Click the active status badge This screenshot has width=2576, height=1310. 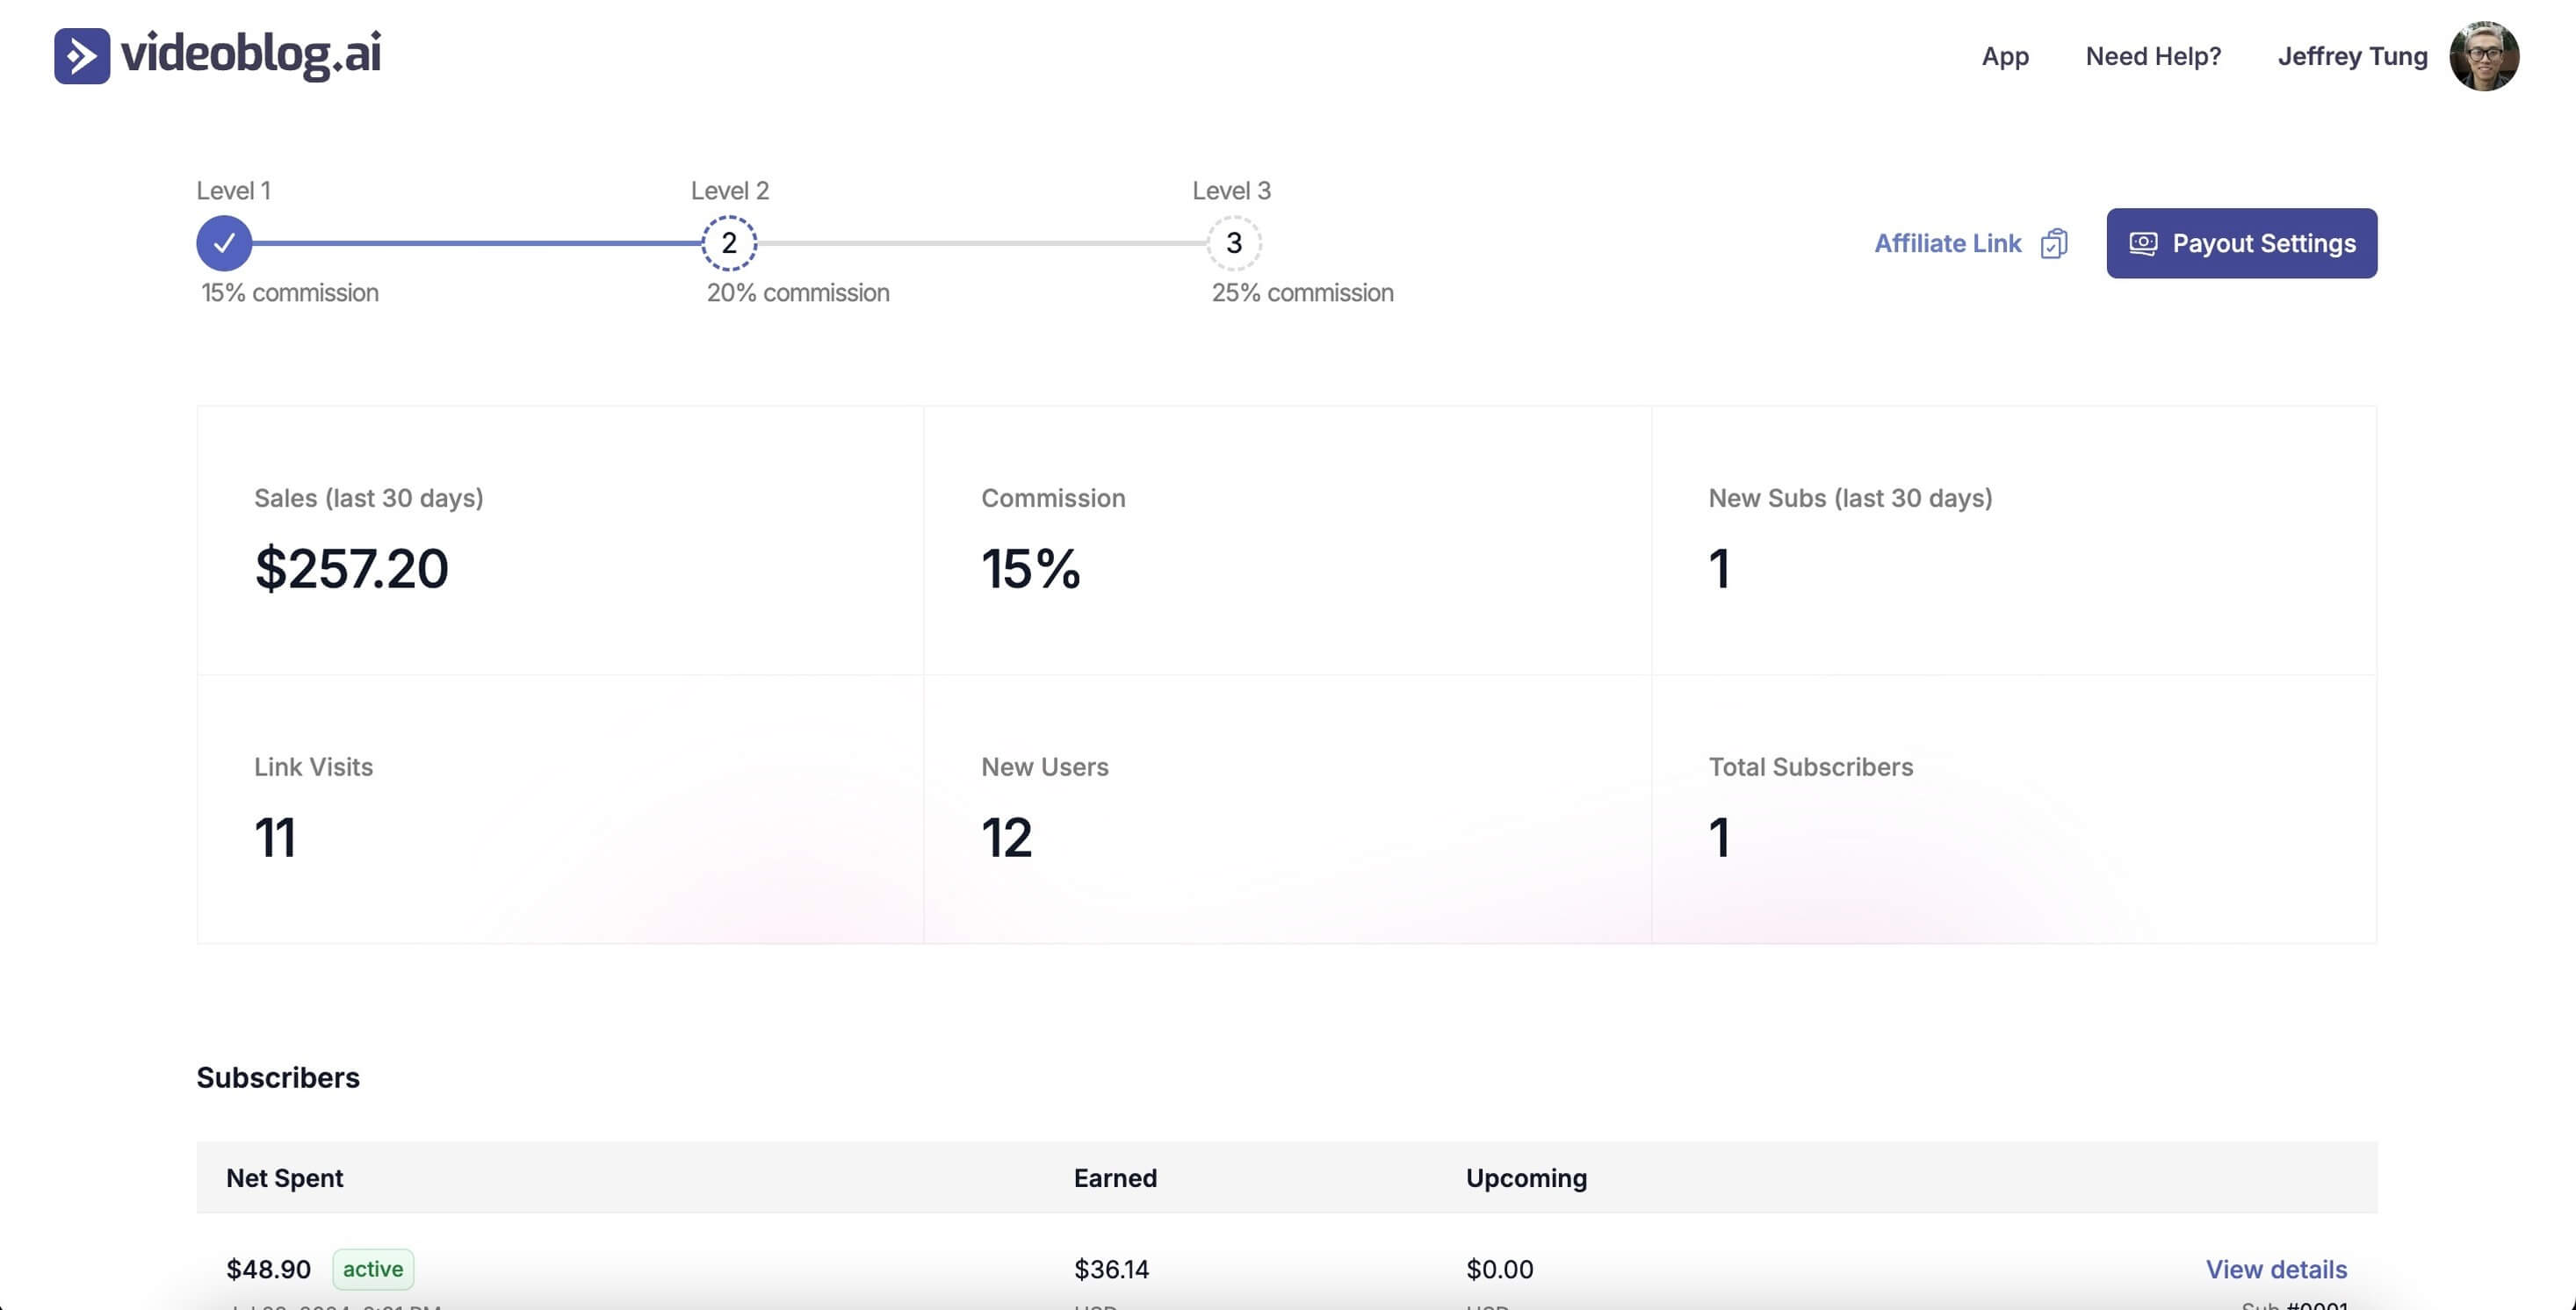pyautogui.click(x=372, y=1268)
